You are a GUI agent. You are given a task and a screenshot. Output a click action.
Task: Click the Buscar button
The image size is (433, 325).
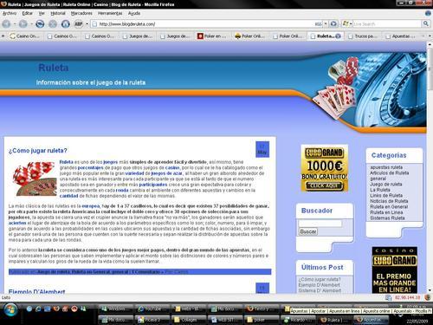pos(308,231)
